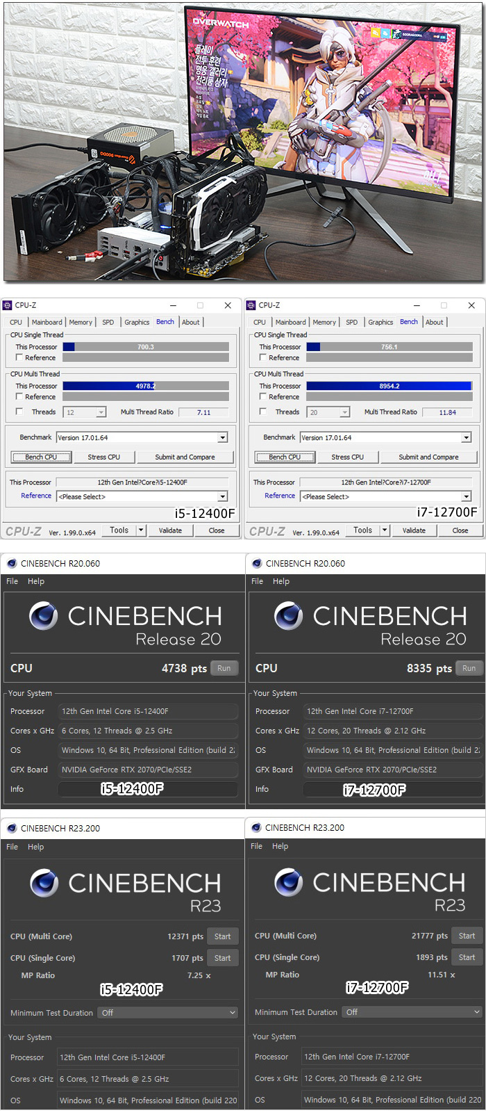Viewport: 486px width, 1113px height.
Task: Open threads count dropdown showing 20
Action: click(x=328, y=412)
